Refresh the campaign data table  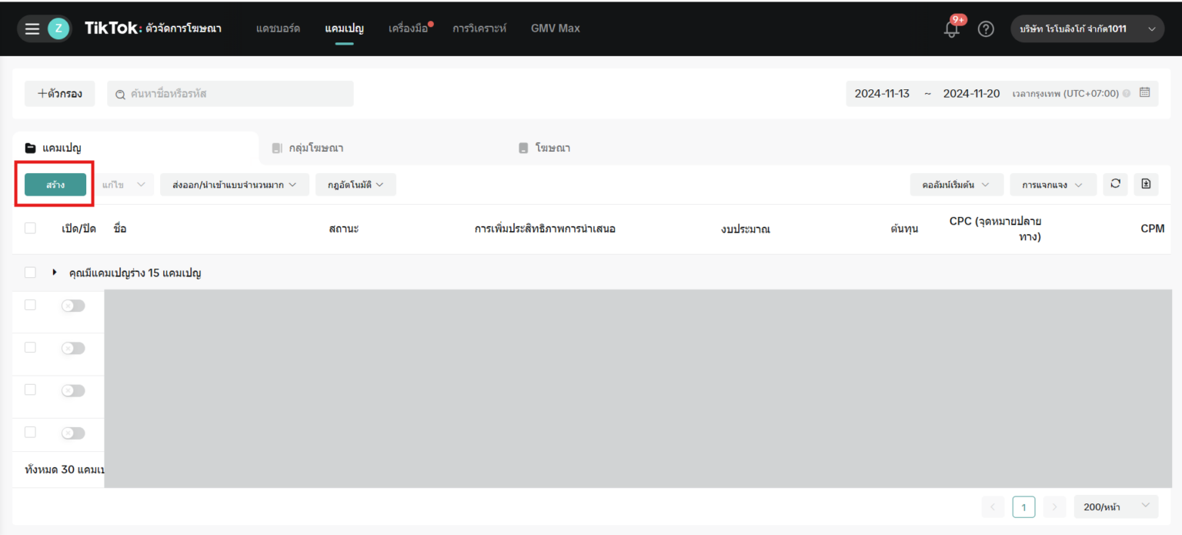pos(1115,184)
